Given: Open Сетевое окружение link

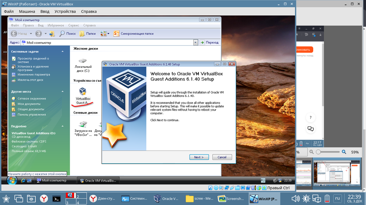Looking at the screenshot, I should click(32, 98).
